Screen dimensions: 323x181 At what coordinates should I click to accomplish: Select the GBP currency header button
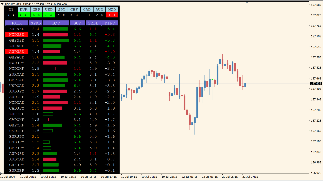click(36, 10)
